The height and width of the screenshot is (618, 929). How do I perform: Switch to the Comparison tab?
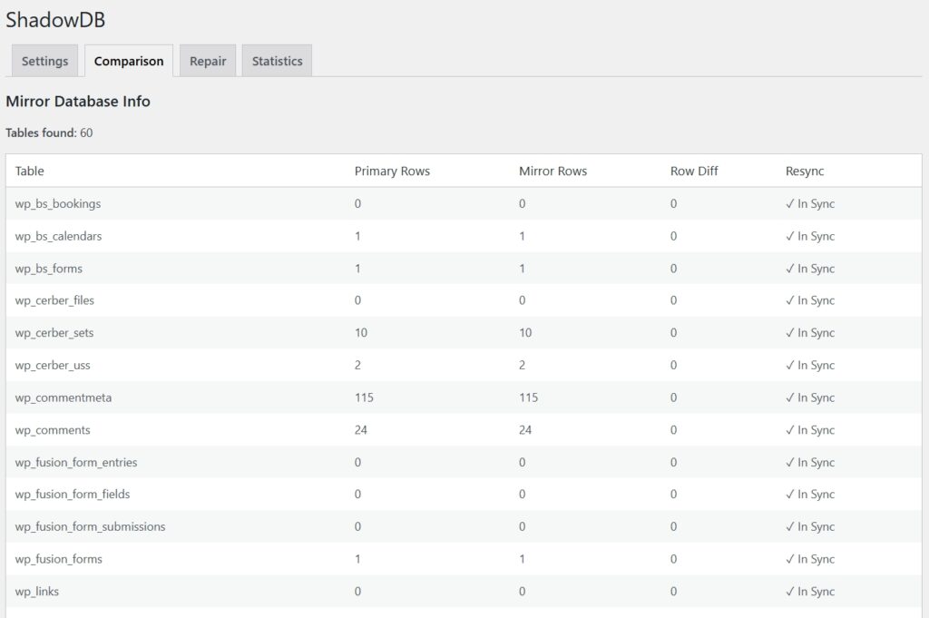click(129, 61)
